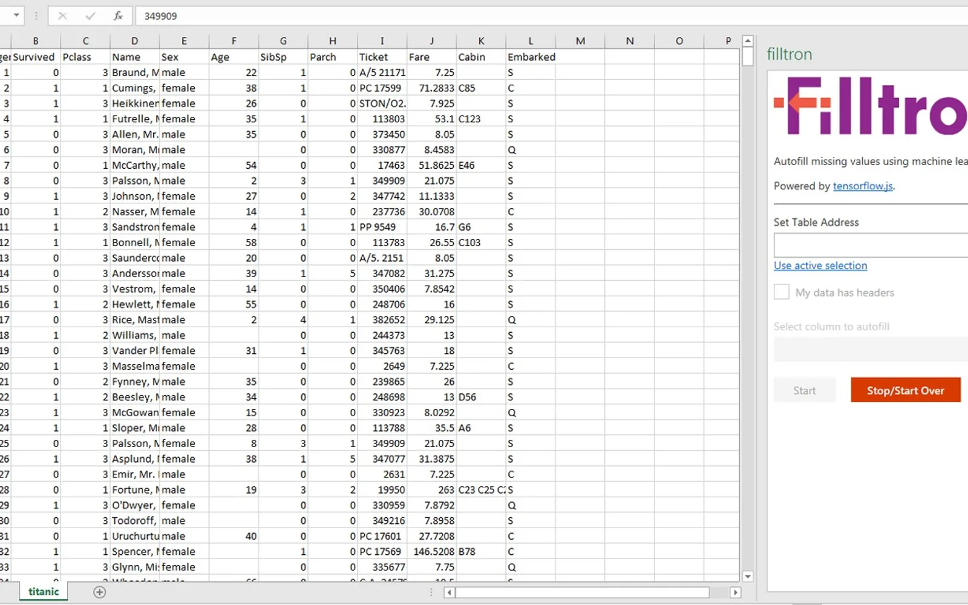This screenshot has height=605, width=968.
Task: Select column I header
Action: (x=382, y=41)
